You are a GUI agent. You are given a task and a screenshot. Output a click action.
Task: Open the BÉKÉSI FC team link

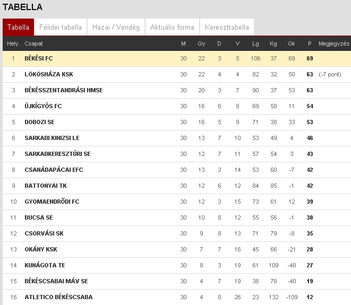[x=39, y=58]
